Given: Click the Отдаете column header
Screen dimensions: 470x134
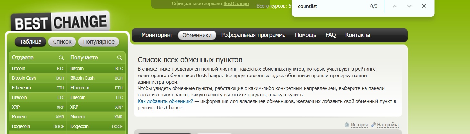Looking at the screenshot, I should (x=23, y=58).
